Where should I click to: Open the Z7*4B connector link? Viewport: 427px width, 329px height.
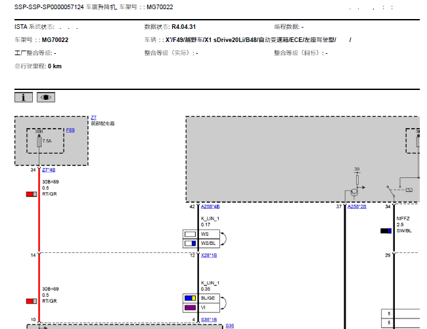[49, 170]
